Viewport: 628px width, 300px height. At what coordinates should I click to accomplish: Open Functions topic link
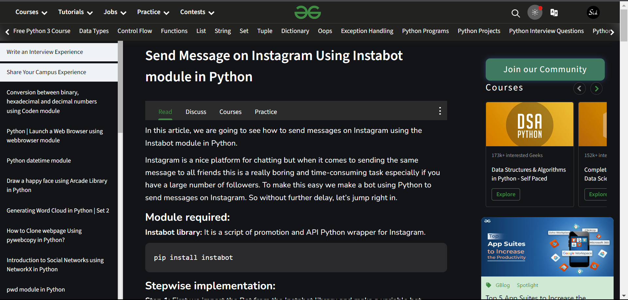pyautogui.click(x=174, y=31)
